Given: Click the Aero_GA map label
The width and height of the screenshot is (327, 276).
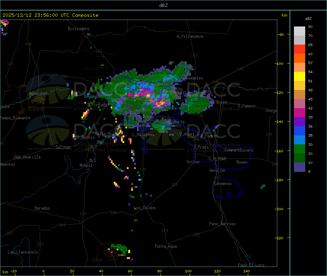Looking at the screenshot, I should coord(217,170).
